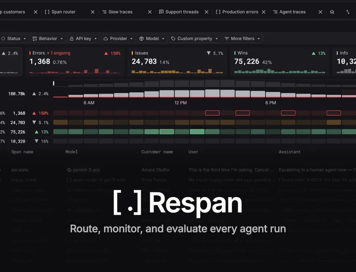This screenshot has height=272, width=356.
Task: Click the list icon on Slow traces tab
Action: click(104, 12)
